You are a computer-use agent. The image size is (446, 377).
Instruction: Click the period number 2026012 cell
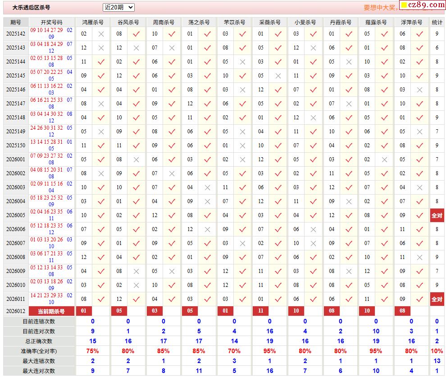click(16, 311)
